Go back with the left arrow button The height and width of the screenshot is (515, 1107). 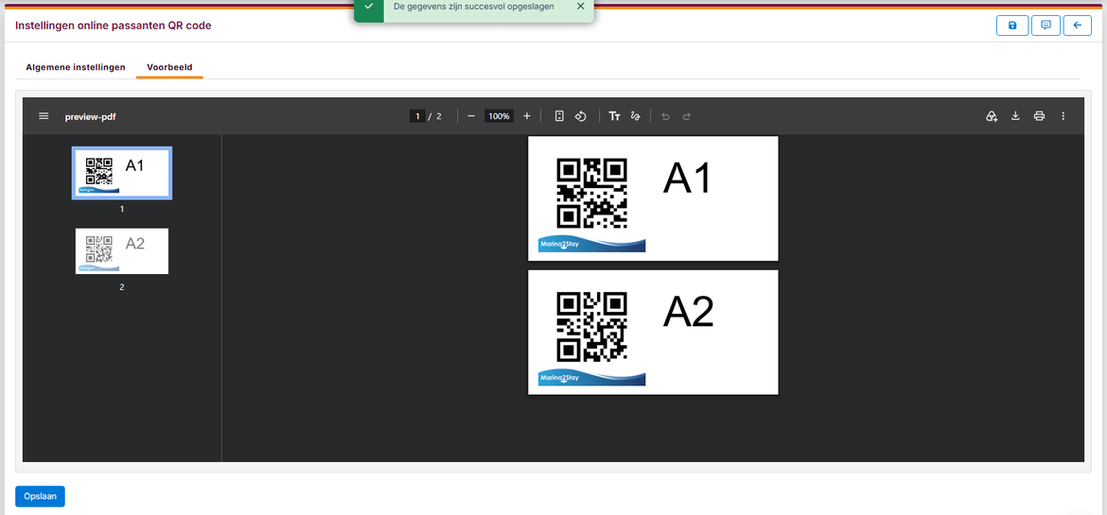(x=1078, y=26)
